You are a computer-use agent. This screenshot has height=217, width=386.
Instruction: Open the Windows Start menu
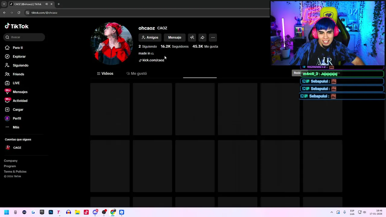tap(6, 212)
